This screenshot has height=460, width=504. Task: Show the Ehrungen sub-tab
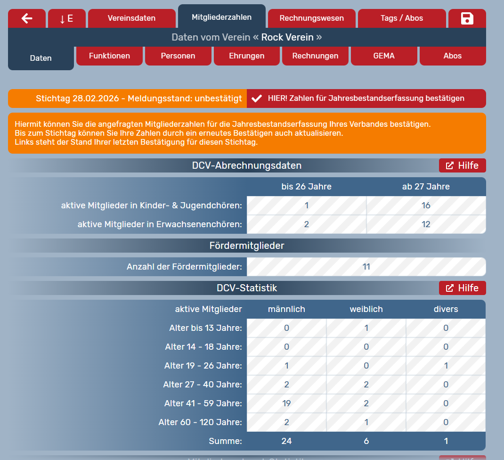point(246,56)
